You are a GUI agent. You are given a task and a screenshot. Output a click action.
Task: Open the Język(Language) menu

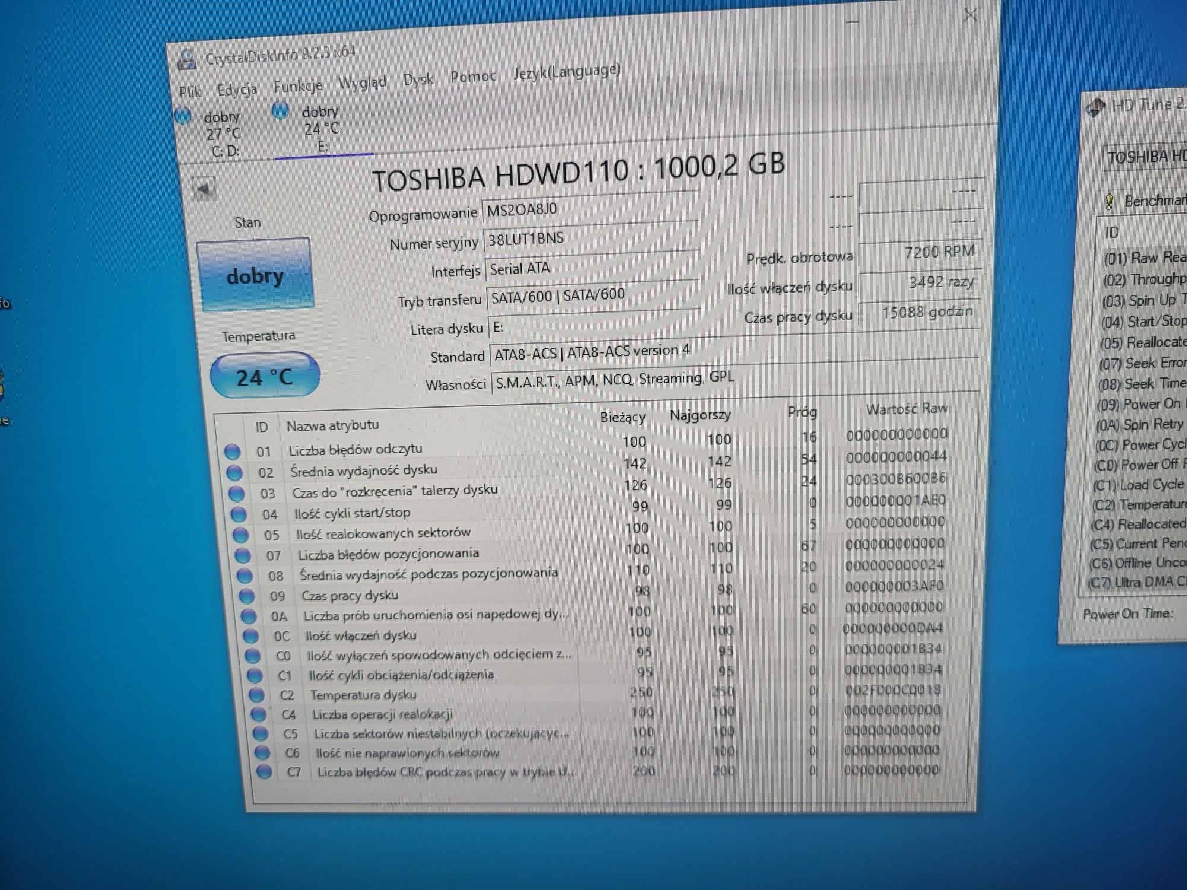point(567,72)
